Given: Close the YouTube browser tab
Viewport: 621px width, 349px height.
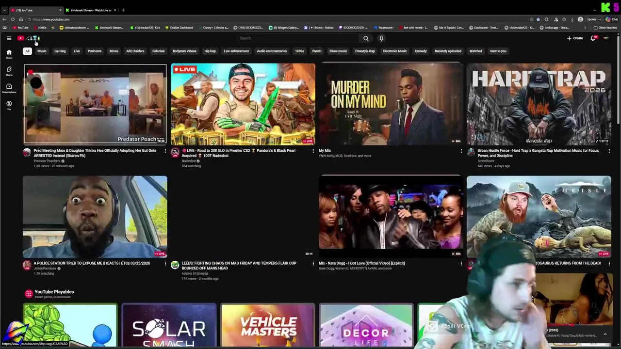Looking at the screenshot, I should (x=60, y=10).
